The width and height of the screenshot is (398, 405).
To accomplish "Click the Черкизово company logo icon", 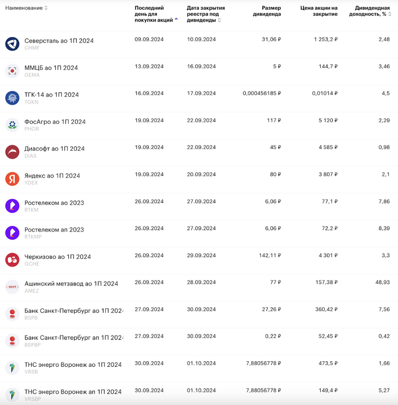I will tap(13, 259).
